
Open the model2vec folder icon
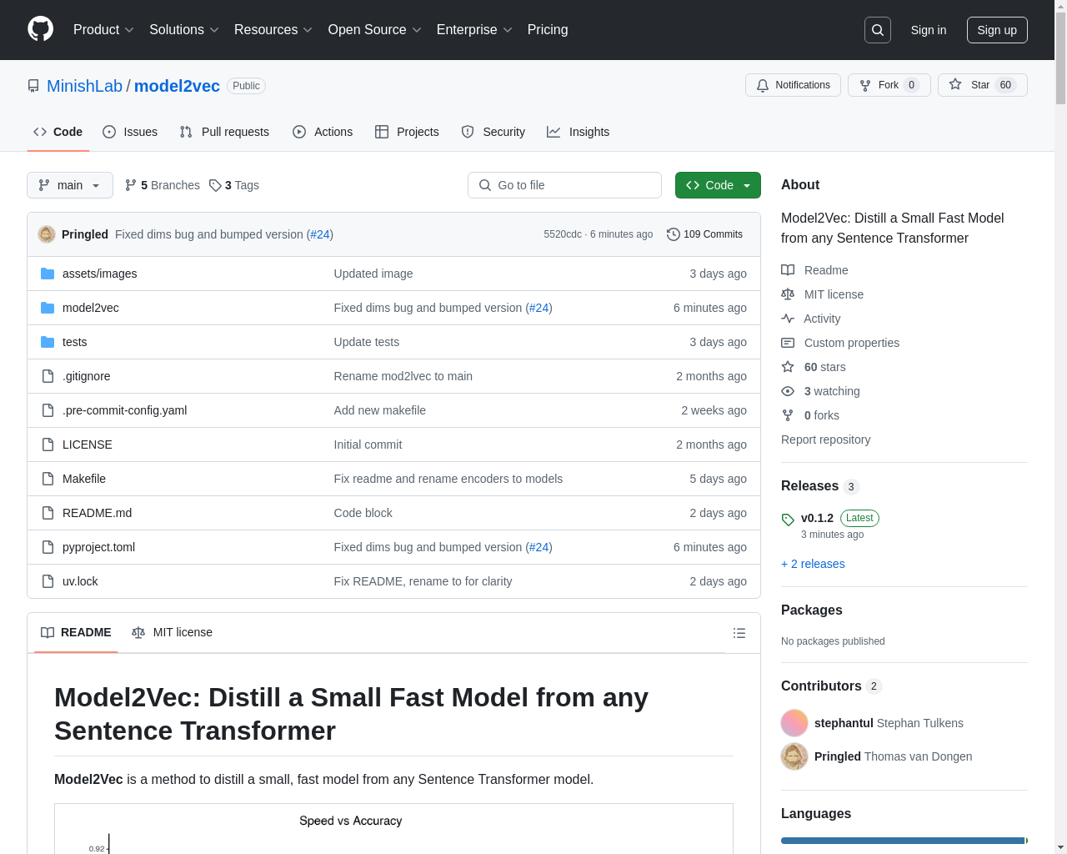click(x=48, y=308)
